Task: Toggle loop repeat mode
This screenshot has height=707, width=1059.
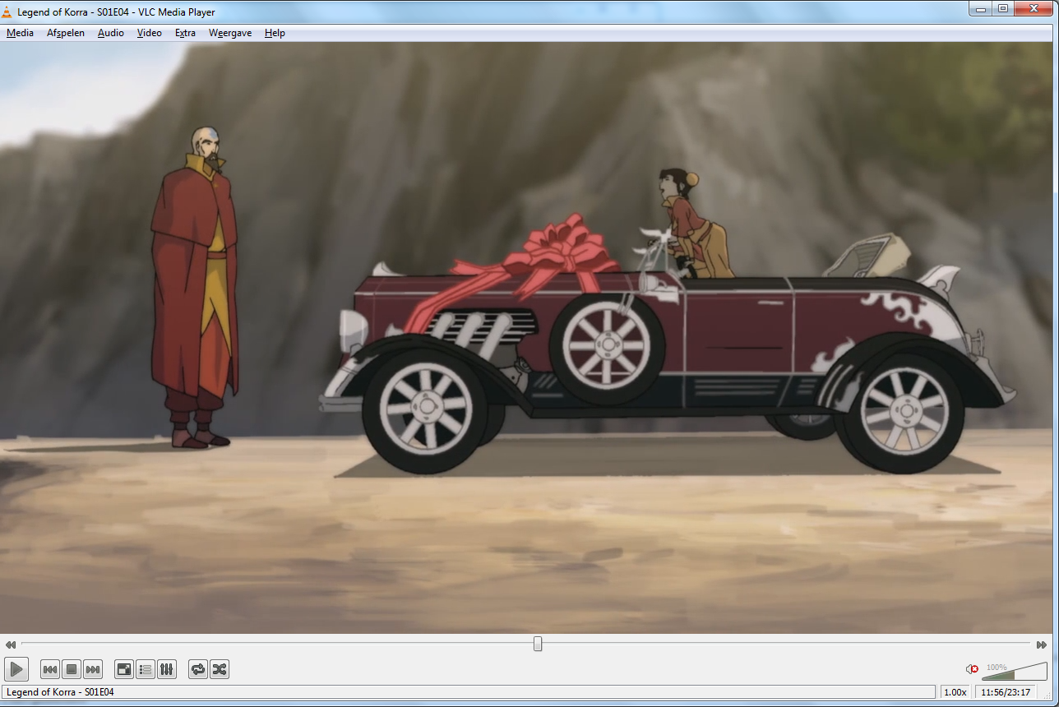Action: coord(198,669)
